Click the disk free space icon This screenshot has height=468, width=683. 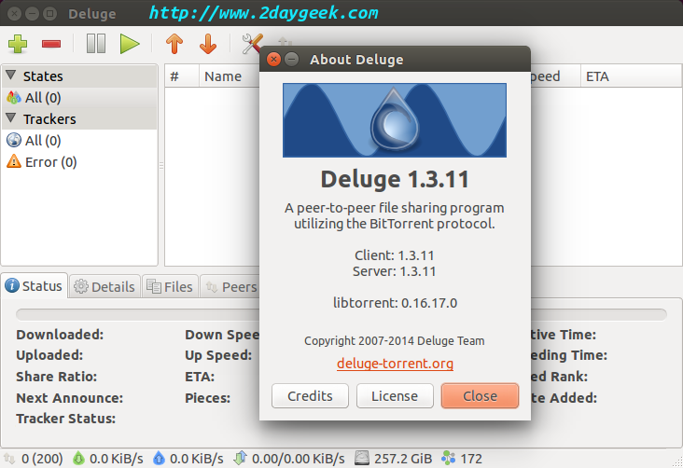coord(361,459)
